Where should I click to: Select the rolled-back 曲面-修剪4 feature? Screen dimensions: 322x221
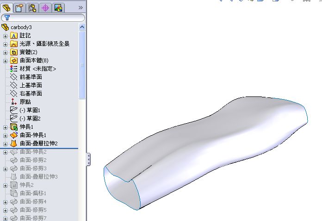tap(33, 202)
